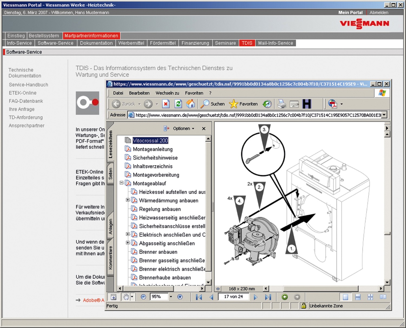Open the Optionen dropdown in bookmarks panel
This screenshot has width=406, height=328.
pyautogui.click(x=184, y=128)
